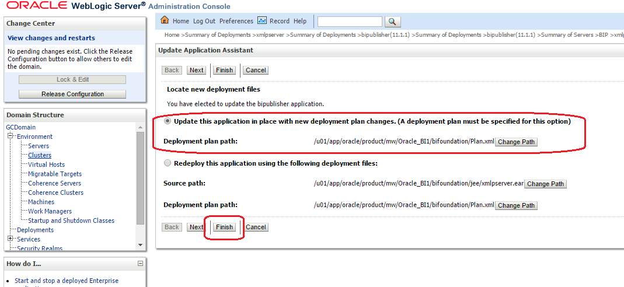
Task: Open Machines tree item
Action: pyautogui.click(x=41, y=202)
